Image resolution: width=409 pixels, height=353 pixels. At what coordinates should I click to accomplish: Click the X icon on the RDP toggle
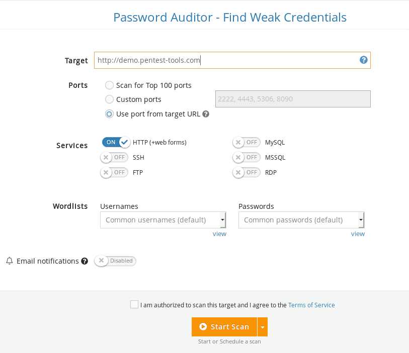(x=239, y=172)
